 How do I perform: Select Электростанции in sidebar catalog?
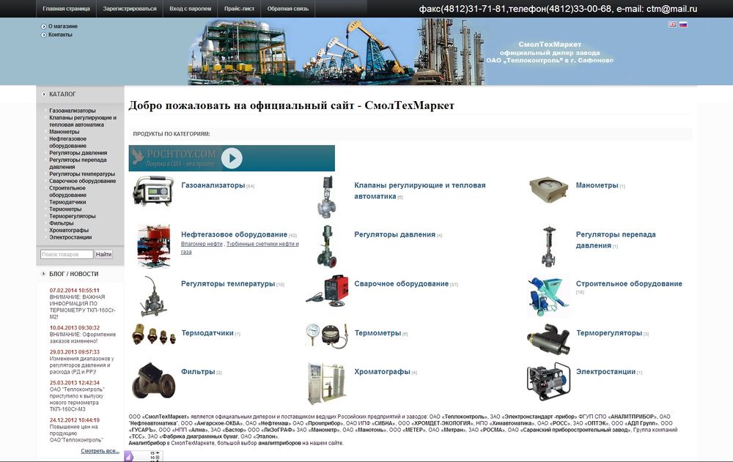coord(70,236)
